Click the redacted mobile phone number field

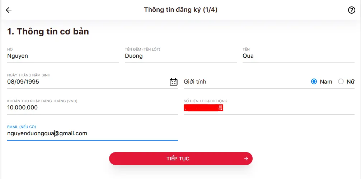click(203, 108)
